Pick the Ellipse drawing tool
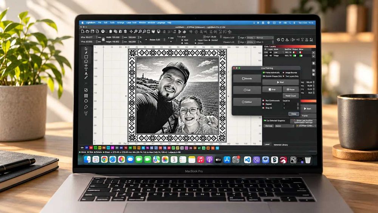The width and height of the screenshot is (378, 213). click(86, 61)
